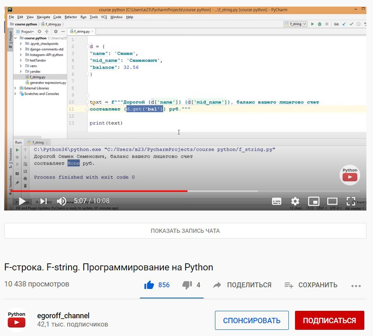Click СПОНСИРОВАТЬ sponsor button

click(252, 320)
